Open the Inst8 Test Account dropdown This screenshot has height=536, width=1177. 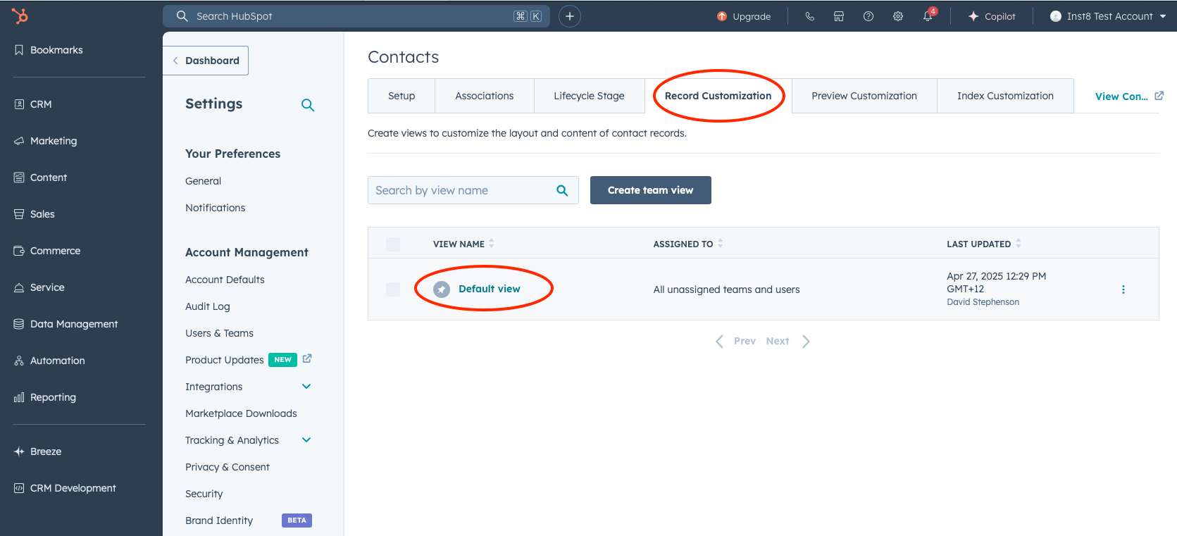[1108, 16]
